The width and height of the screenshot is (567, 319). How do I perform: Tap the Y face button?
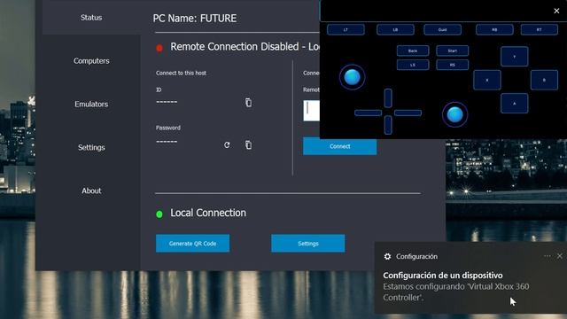click(515, 57)
